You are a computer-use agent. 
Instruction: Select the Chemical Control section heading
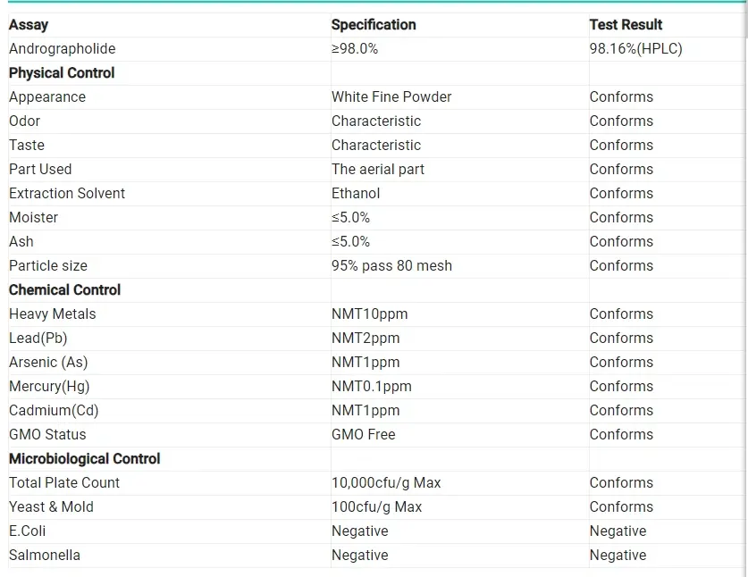click(64, 290)
